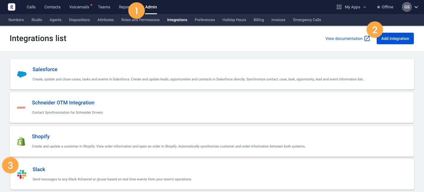424x192 pixels.
Task: Open the Slack integration link
Action: tap(39, 169)
